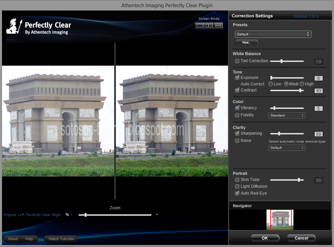Uncheck Auto Red-Eye checkbox
This screenshot has height=247, width=334.
[x=237, y=193]
